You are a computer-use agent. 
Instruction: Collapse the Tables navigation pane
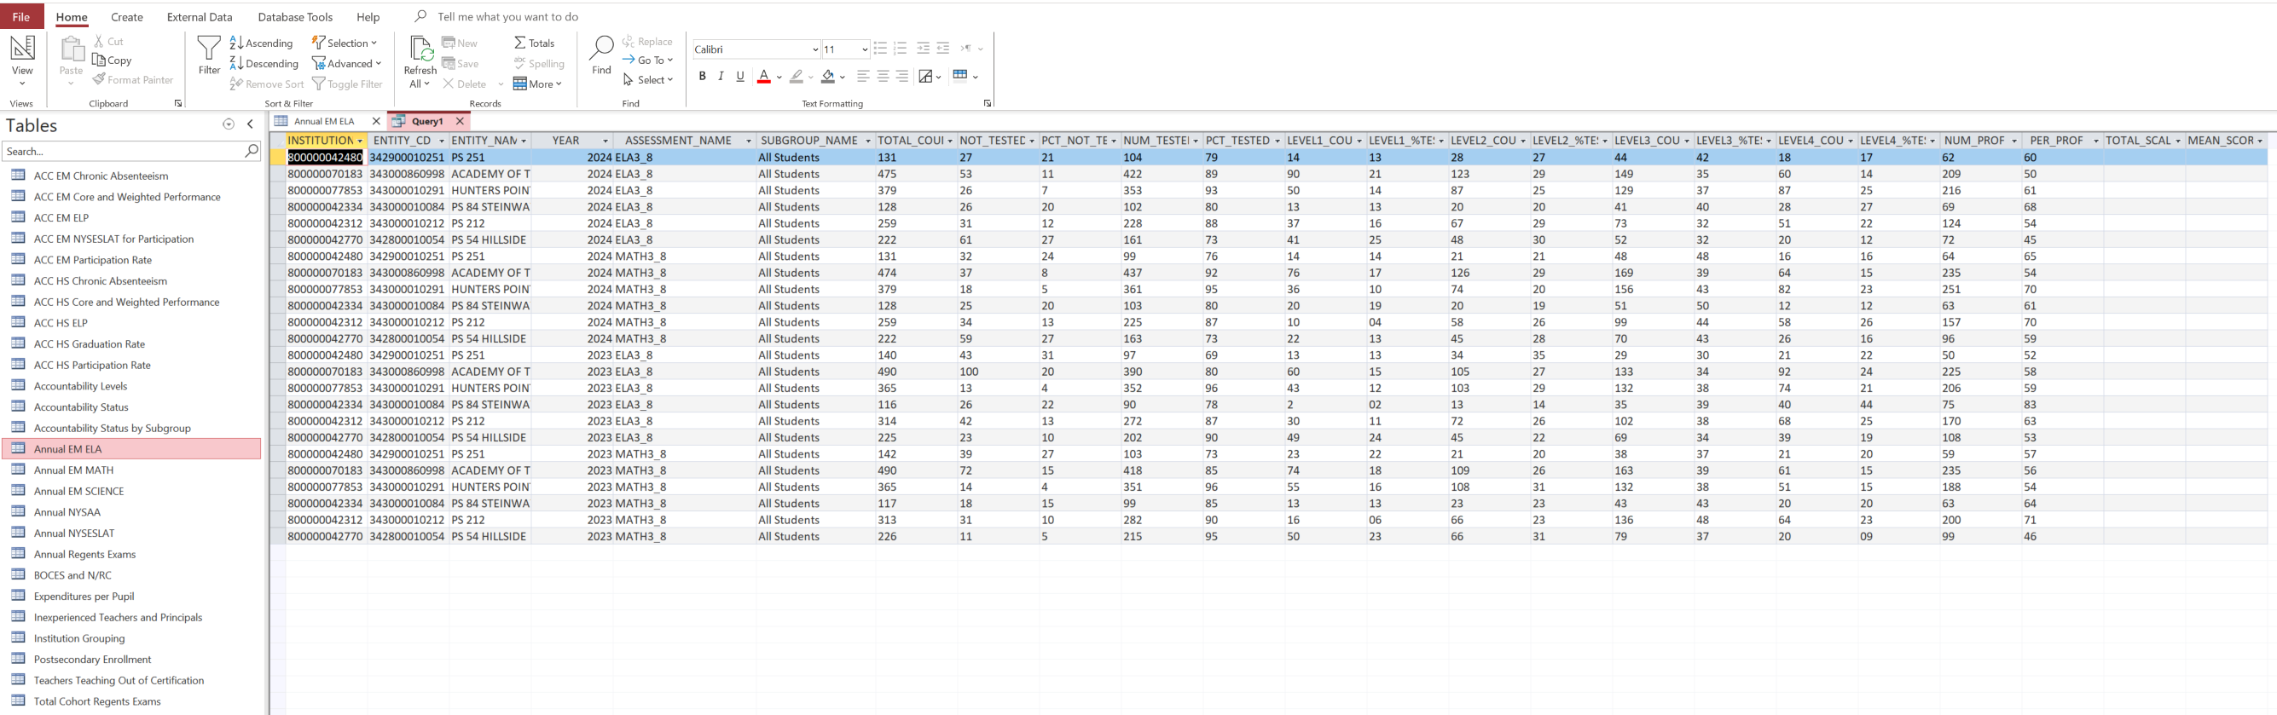tap(250, 124)
